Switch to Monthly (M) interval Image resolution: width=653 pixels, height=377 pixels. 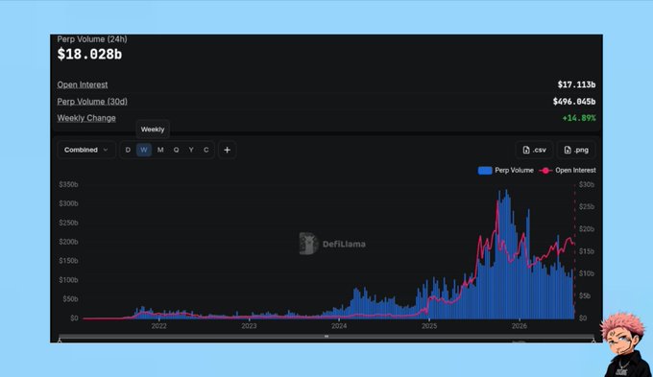[160, 150]
